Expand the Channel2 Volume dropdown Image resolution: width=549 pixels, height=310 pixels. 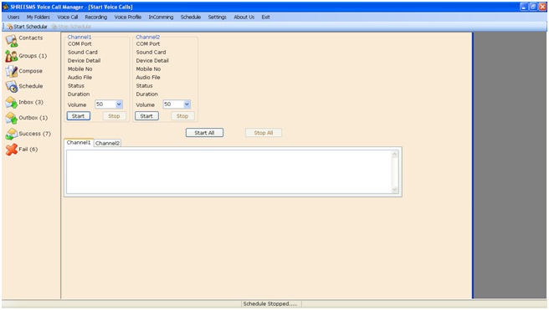[x=187, y=104]
